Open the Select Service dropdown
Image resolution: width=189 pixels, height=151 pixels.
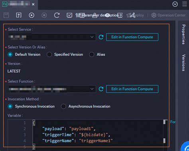pyautogui.click(x=52, y=37)
